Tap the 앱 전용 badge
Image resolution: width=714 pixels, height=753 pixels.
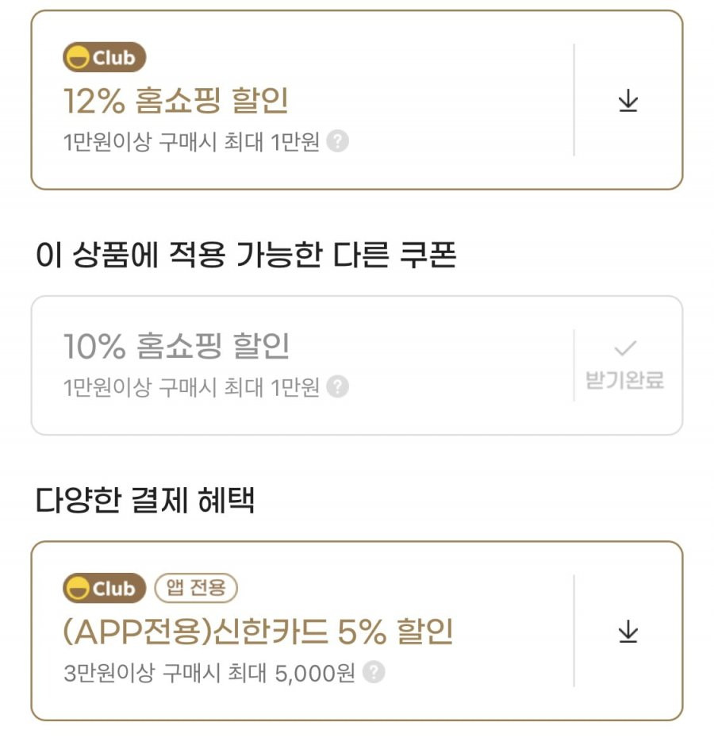point(196,587)
